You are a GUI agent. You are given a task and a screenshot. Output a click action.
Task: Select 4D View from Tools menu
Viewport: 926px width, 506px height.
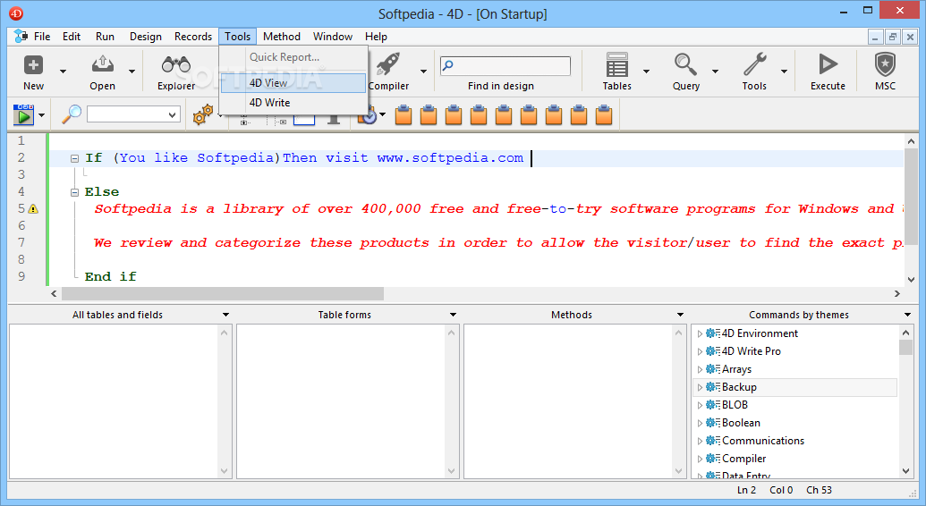[293, 82]
